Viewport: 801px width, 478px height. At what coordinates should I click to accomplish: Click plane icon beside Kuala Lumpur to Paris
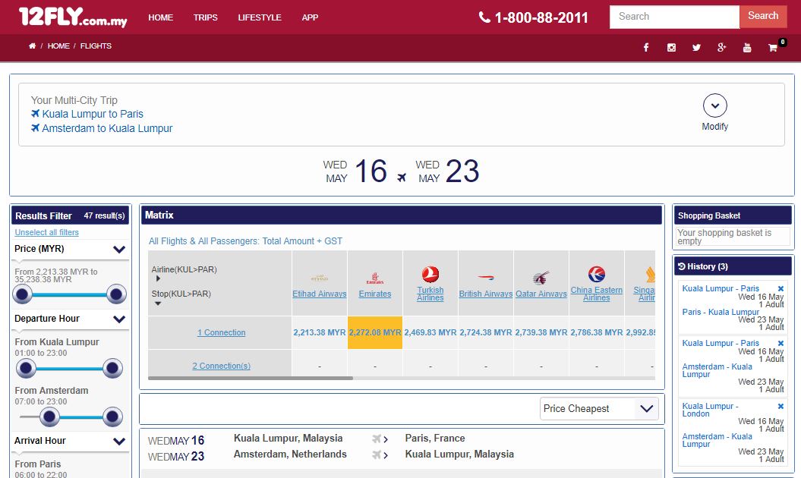35,113
